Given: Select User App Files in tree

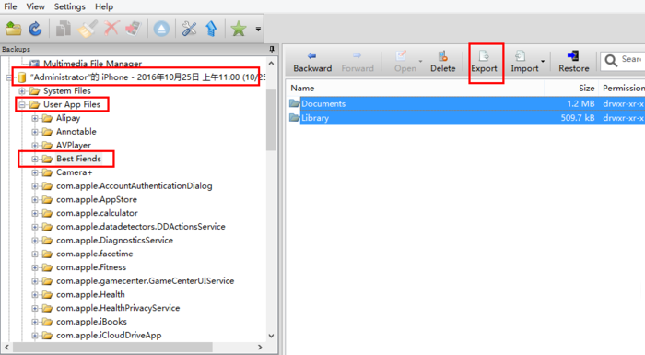Looking at the screenshot, I should pos(72,104).
